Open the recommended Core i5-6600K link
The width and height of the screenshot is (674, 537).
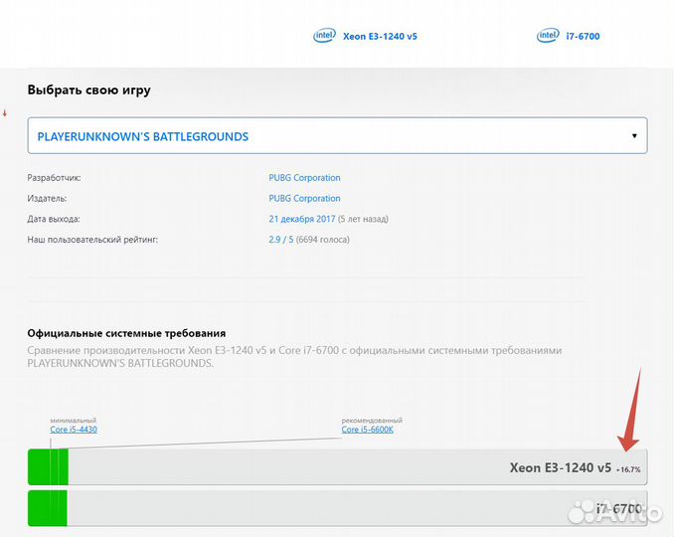pos(367,430)
